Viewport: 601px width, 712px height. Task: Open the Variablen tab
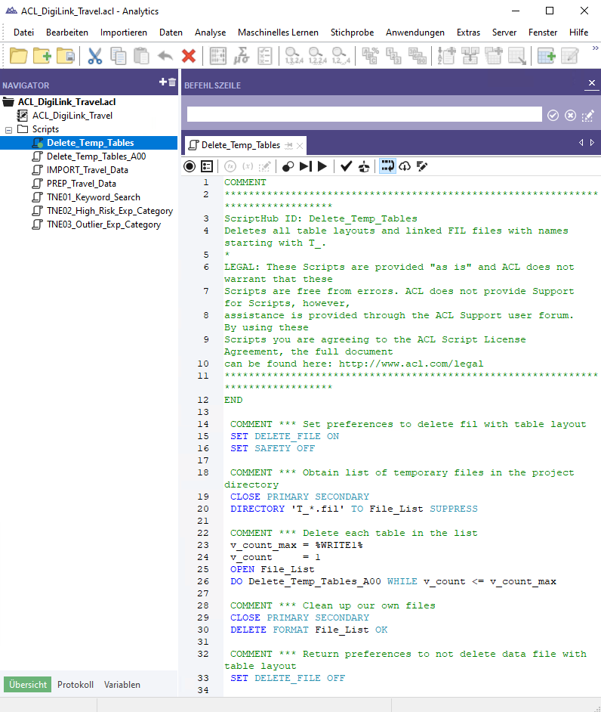pyautogui.click(x=122, y=685)
